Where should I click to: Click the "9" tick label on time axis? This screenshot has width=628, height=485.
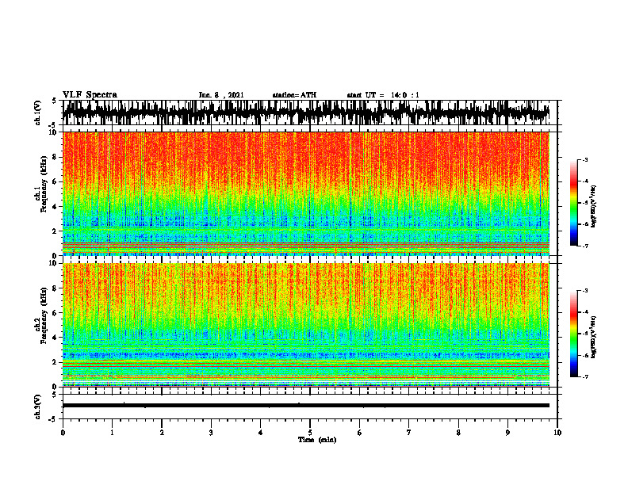pos(507,433)
